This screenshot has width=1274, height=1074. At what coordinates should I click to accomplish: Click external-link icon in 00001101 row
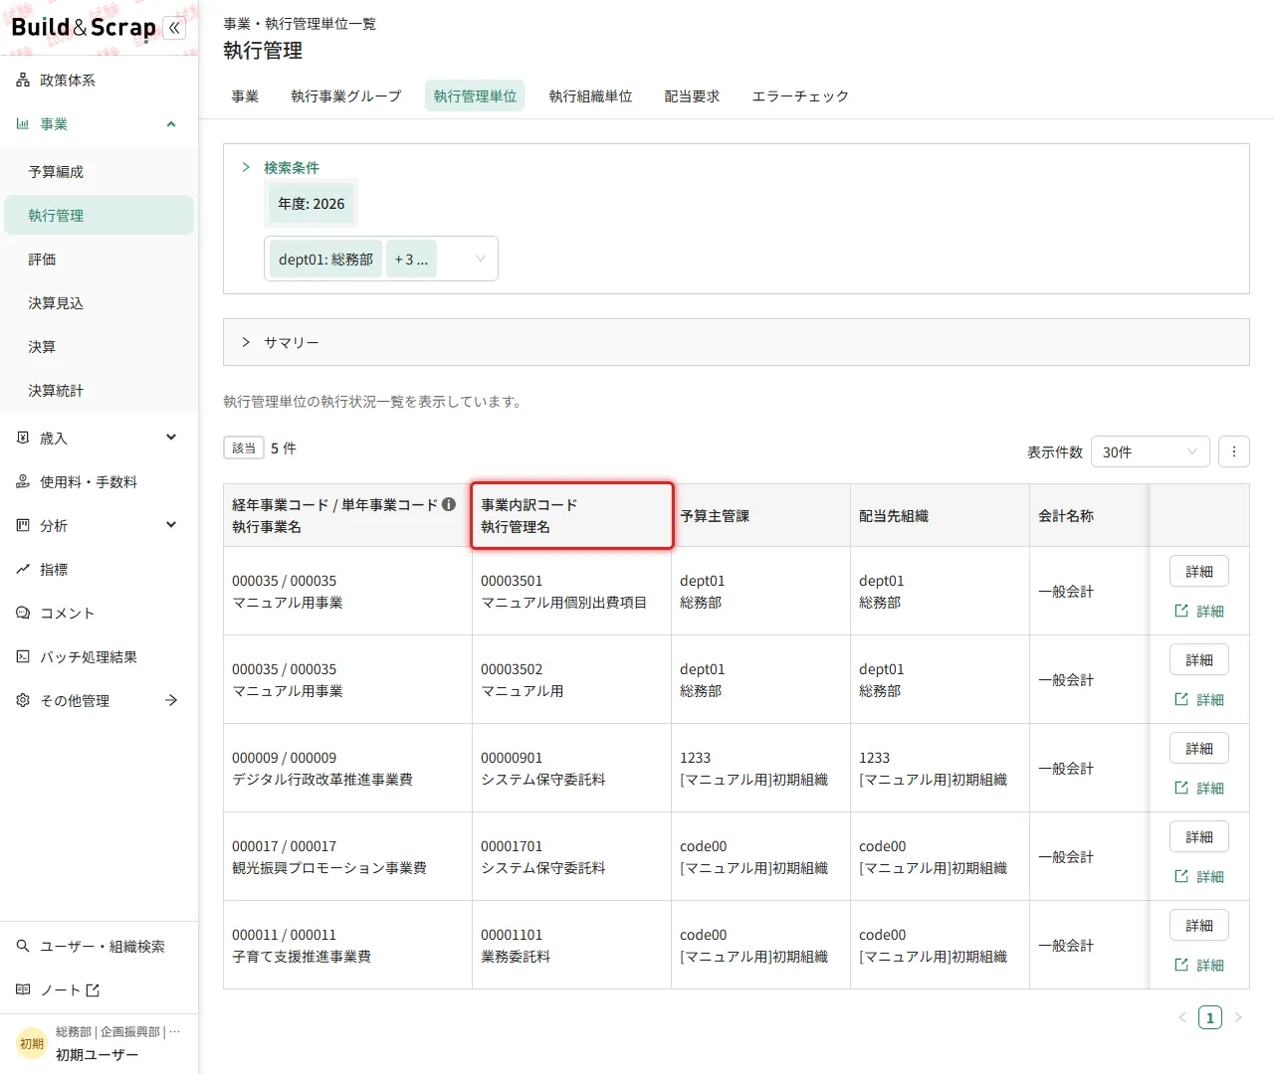point(1181,965)
